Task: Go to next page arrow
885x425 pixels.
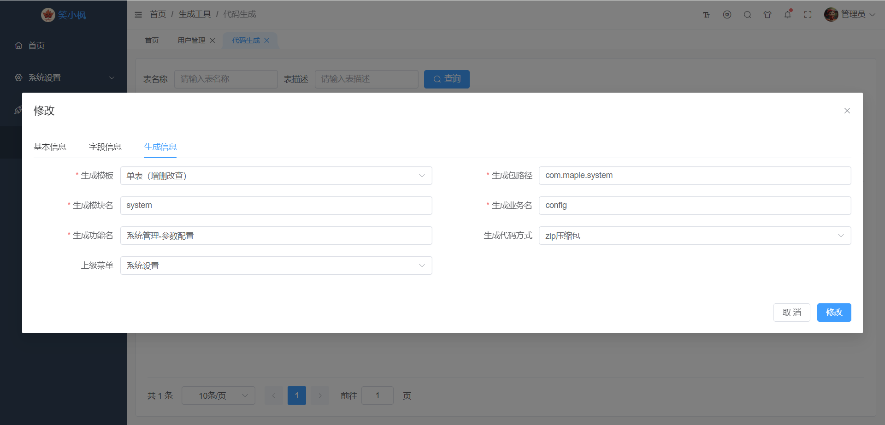Action: [320, 395]
